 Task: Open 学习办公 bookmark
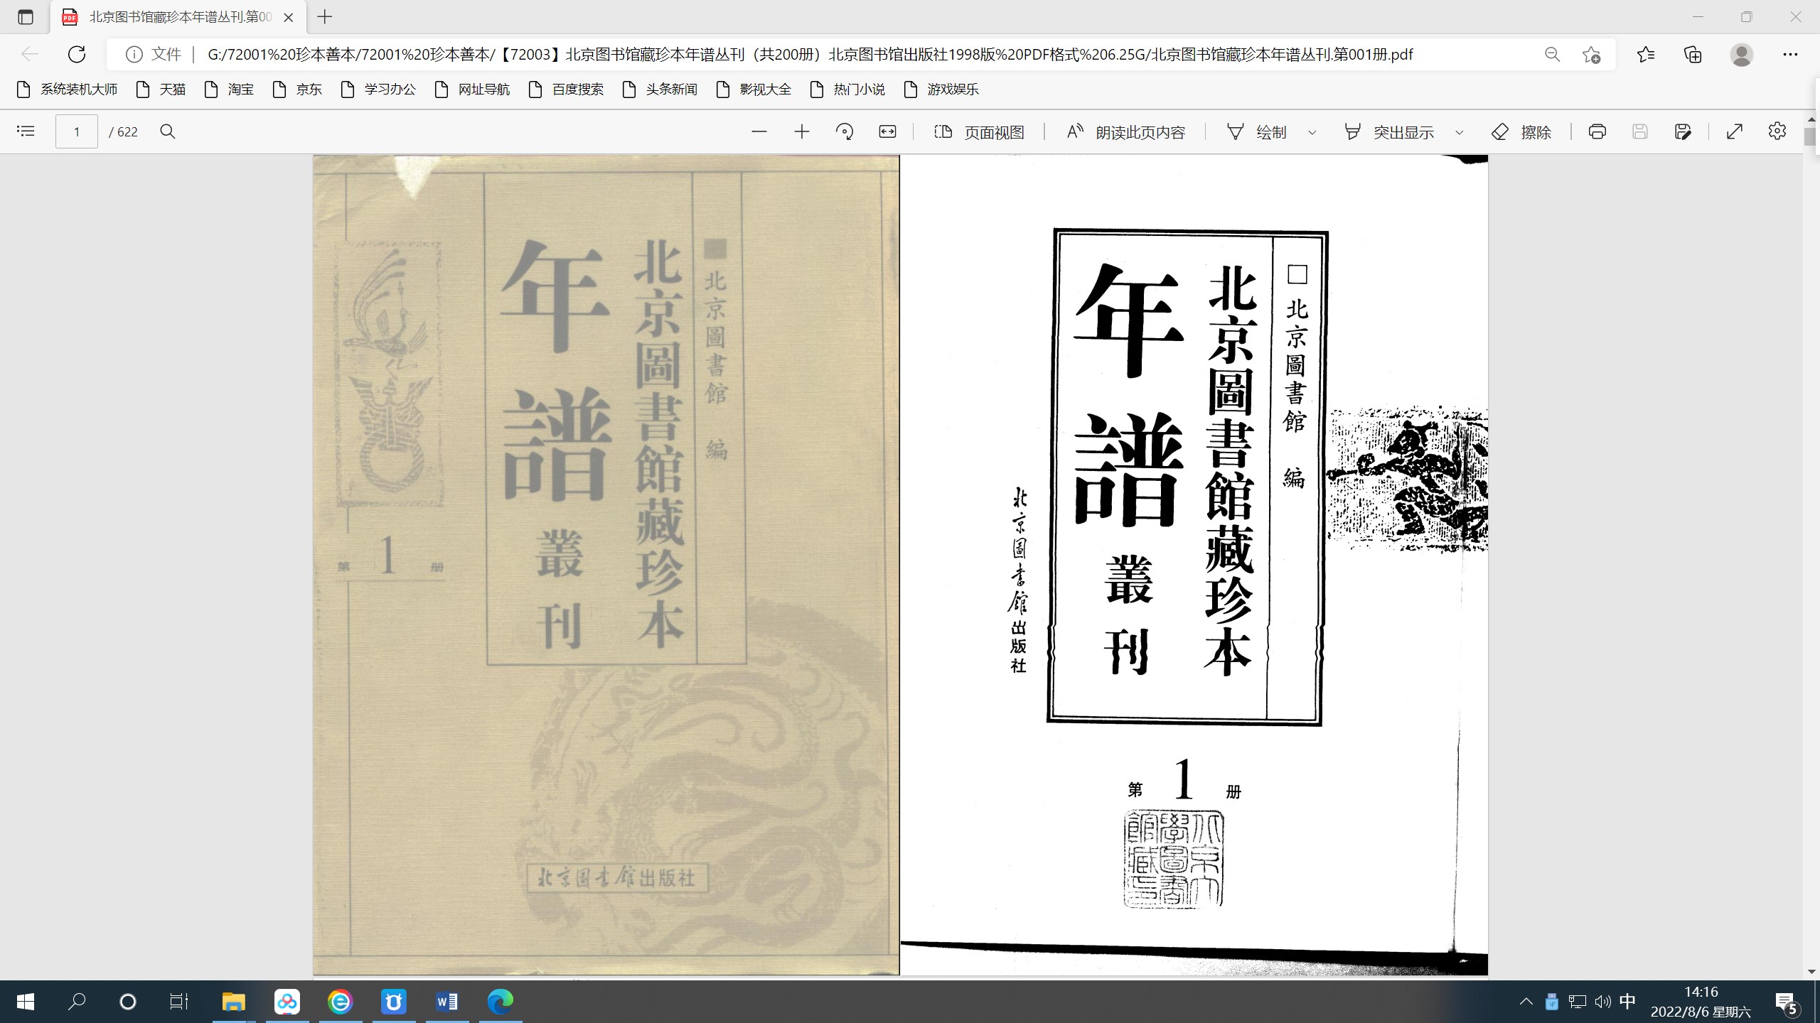tap(379, 90)
